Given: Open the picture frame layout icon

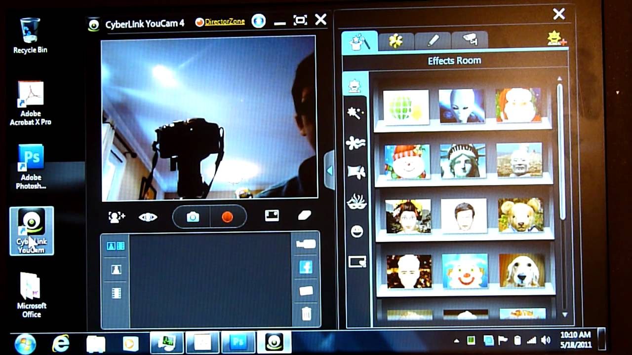Looking at the screenshot, I should point(272,215).
